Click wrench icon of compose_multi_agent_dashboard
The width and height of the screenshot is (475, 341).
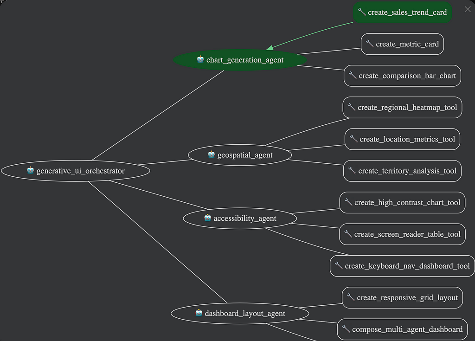point(346,329)
